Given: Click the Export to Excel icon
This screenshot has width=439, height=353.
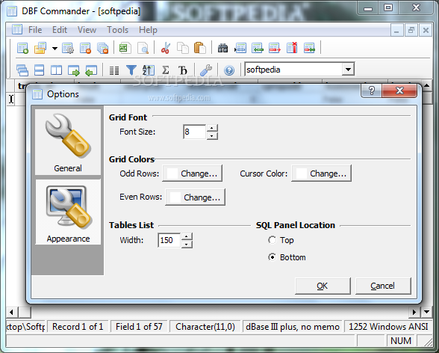Looking at the screenshot, I should coord(125,48).
